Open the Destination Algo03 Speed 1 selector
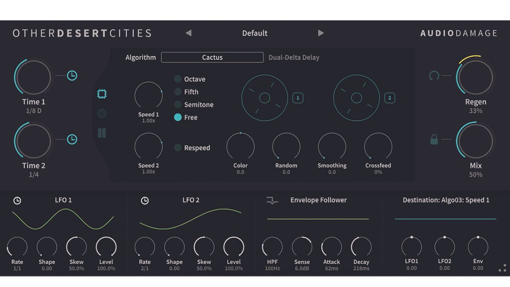Image resolution: width=510 pixels, height=287 pixels. tap(446, 200)
